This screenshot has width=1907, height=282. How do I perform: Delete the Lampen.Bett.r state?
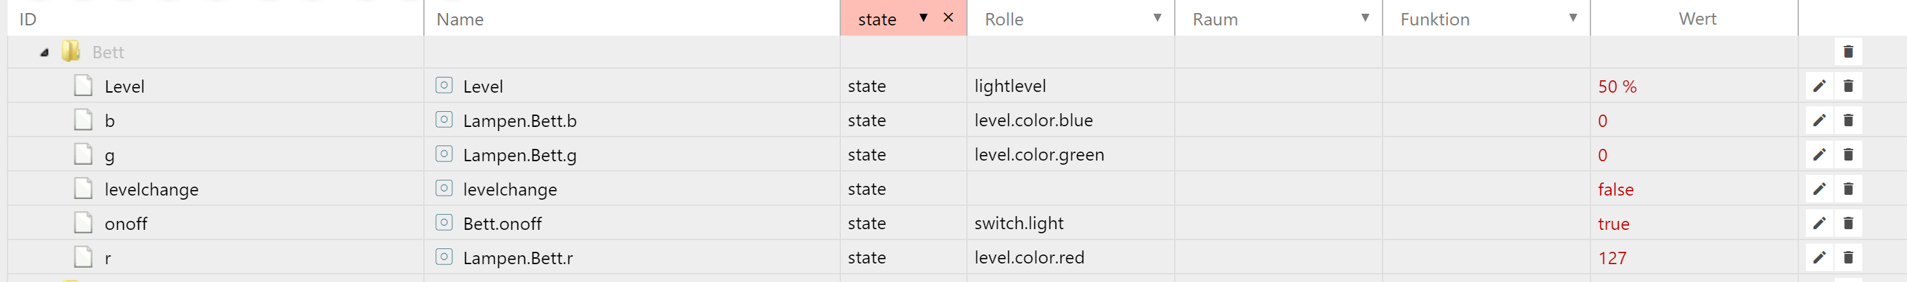tap(1848, 257)
